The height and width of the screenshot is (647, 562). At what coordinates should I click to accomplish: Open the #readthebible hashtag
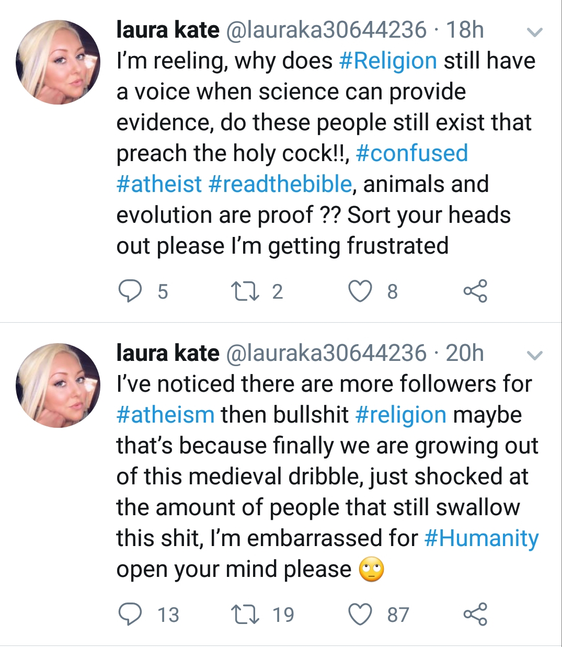pyautogui.click(x=280, y=184)
